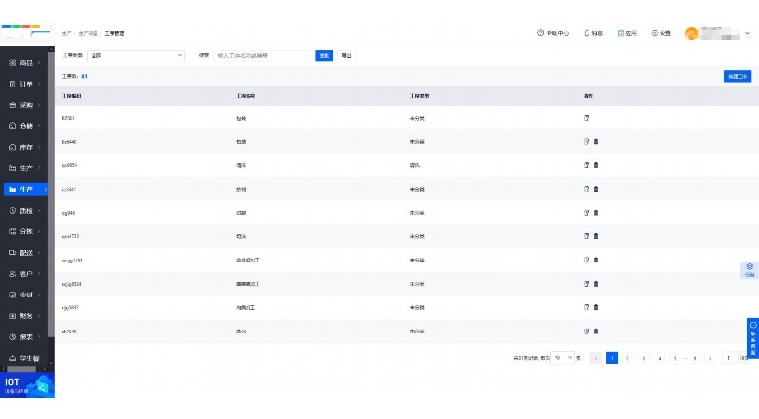759x419 pixels.
Task: Expand 质检 in the sidebar
Action: [x=25, y=210]
